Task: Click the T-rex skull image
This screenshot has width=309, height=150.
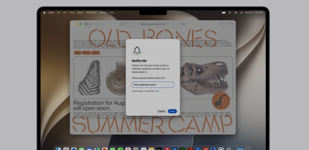Action: (205, 78)
